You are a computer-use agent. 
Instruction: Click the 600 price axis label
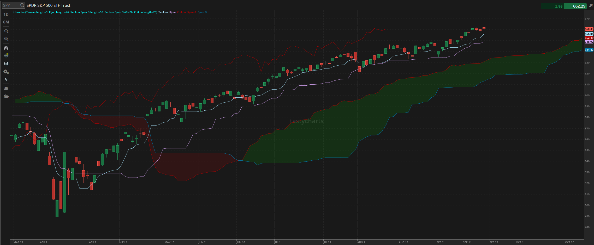(x=587, y=96)
